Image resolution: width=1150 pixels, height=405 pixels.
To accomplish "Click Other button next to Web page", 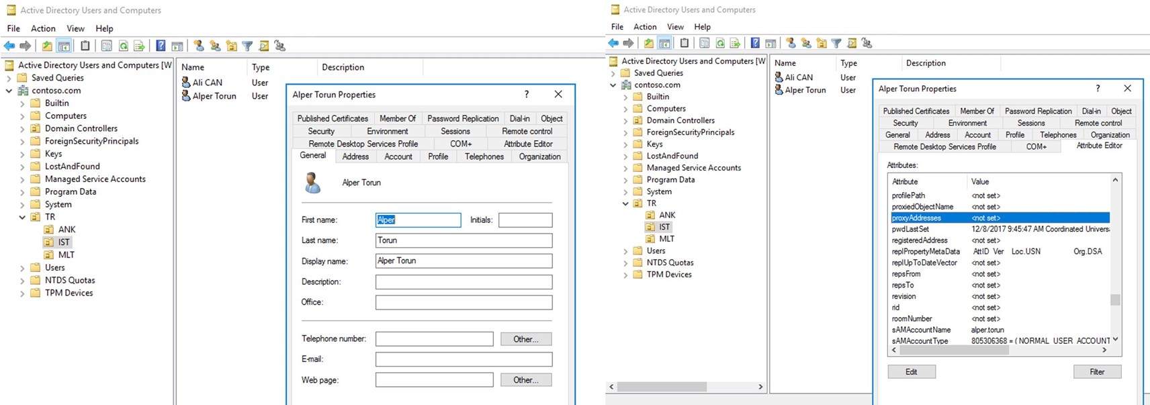I will pyautogui.click(x=526, y=380).
